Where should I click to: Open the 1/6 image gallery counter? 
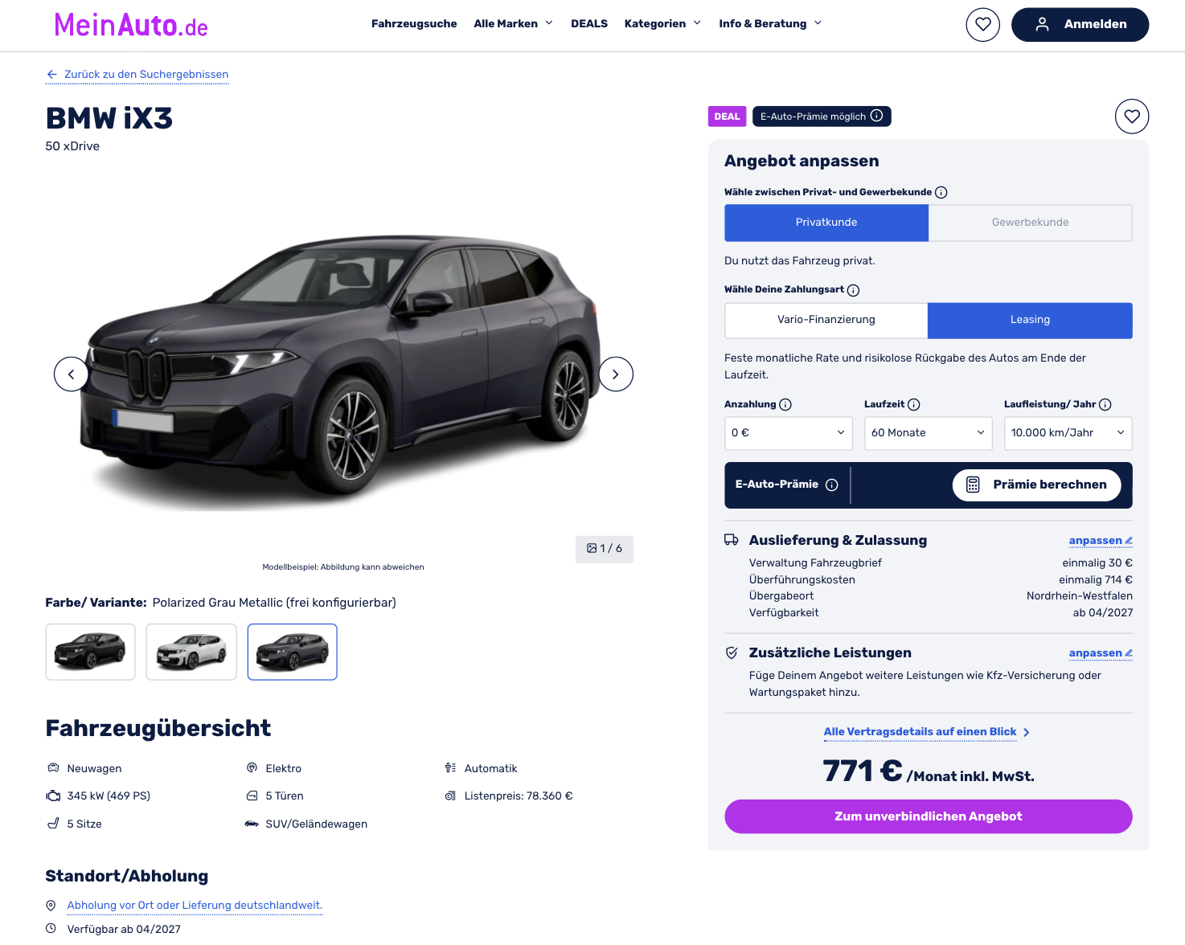click(605, 549)
